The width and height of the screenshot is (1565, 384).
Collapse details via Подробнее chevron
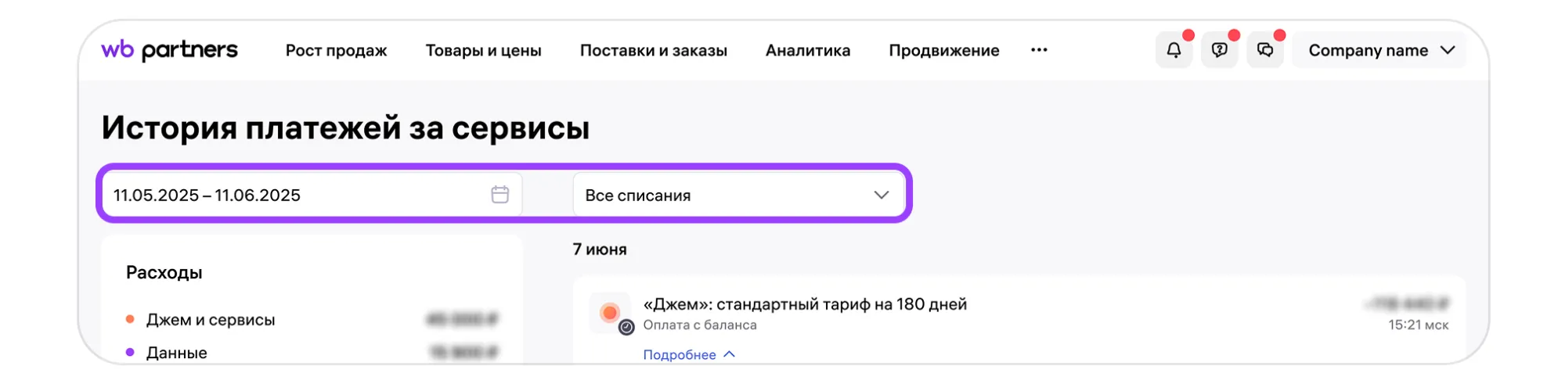click(x=730, y=354)
